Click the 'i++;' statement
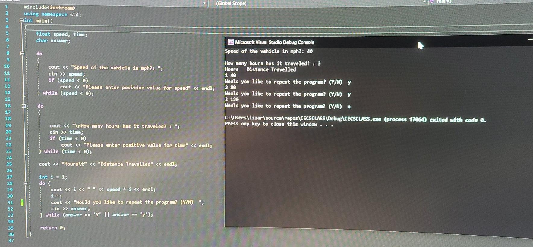 point(56,196)
